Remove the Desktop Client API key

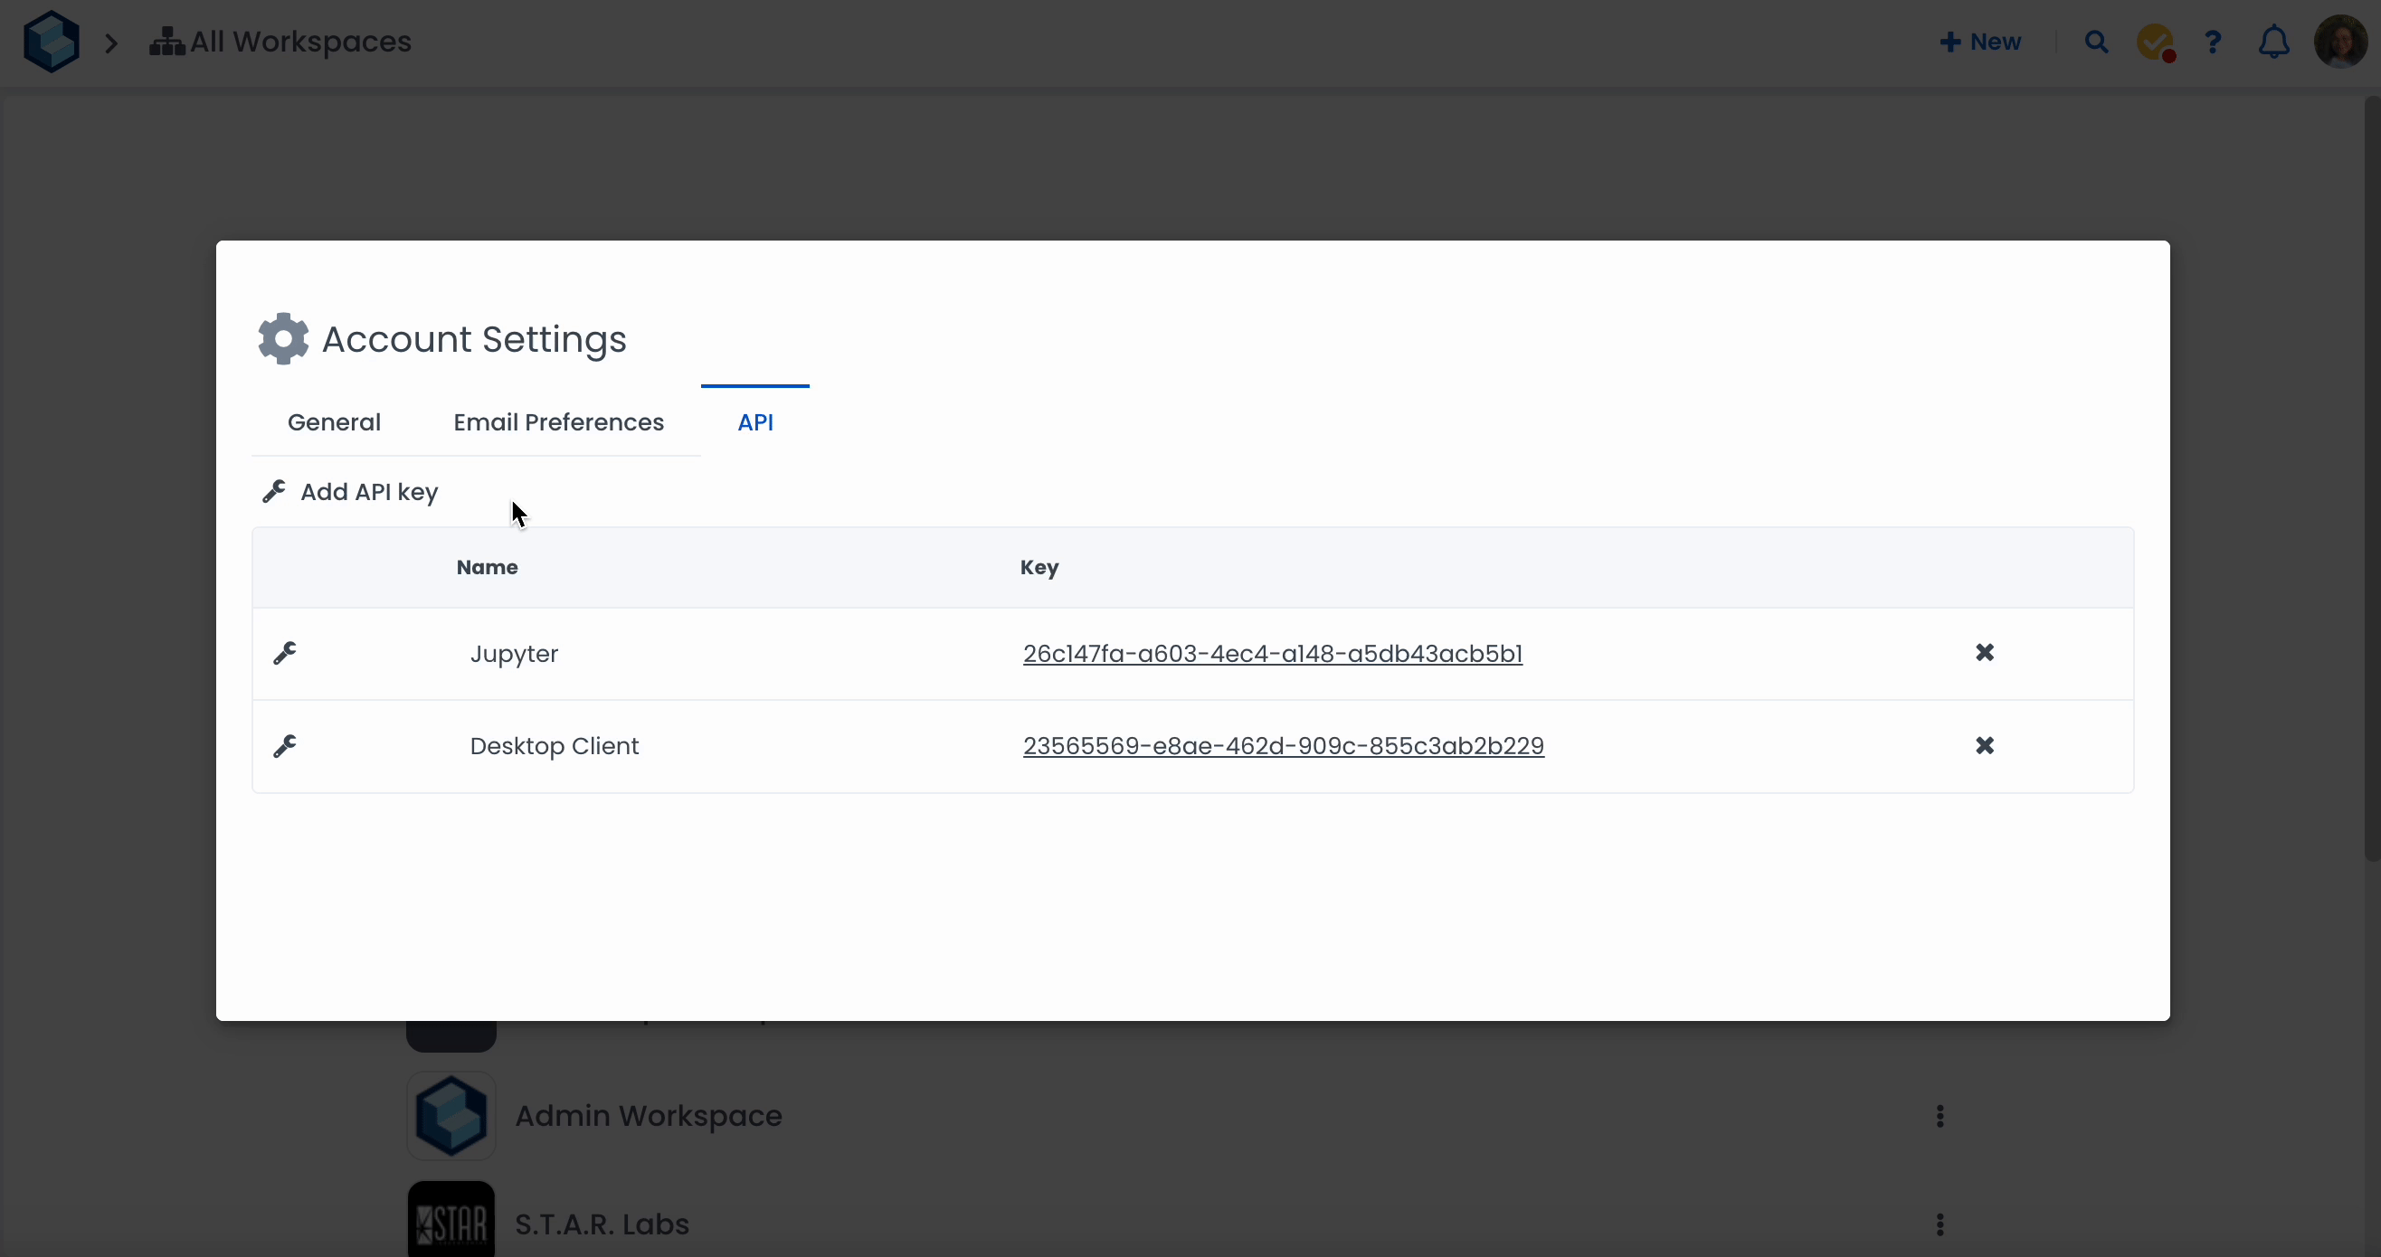coord(1985,745)
